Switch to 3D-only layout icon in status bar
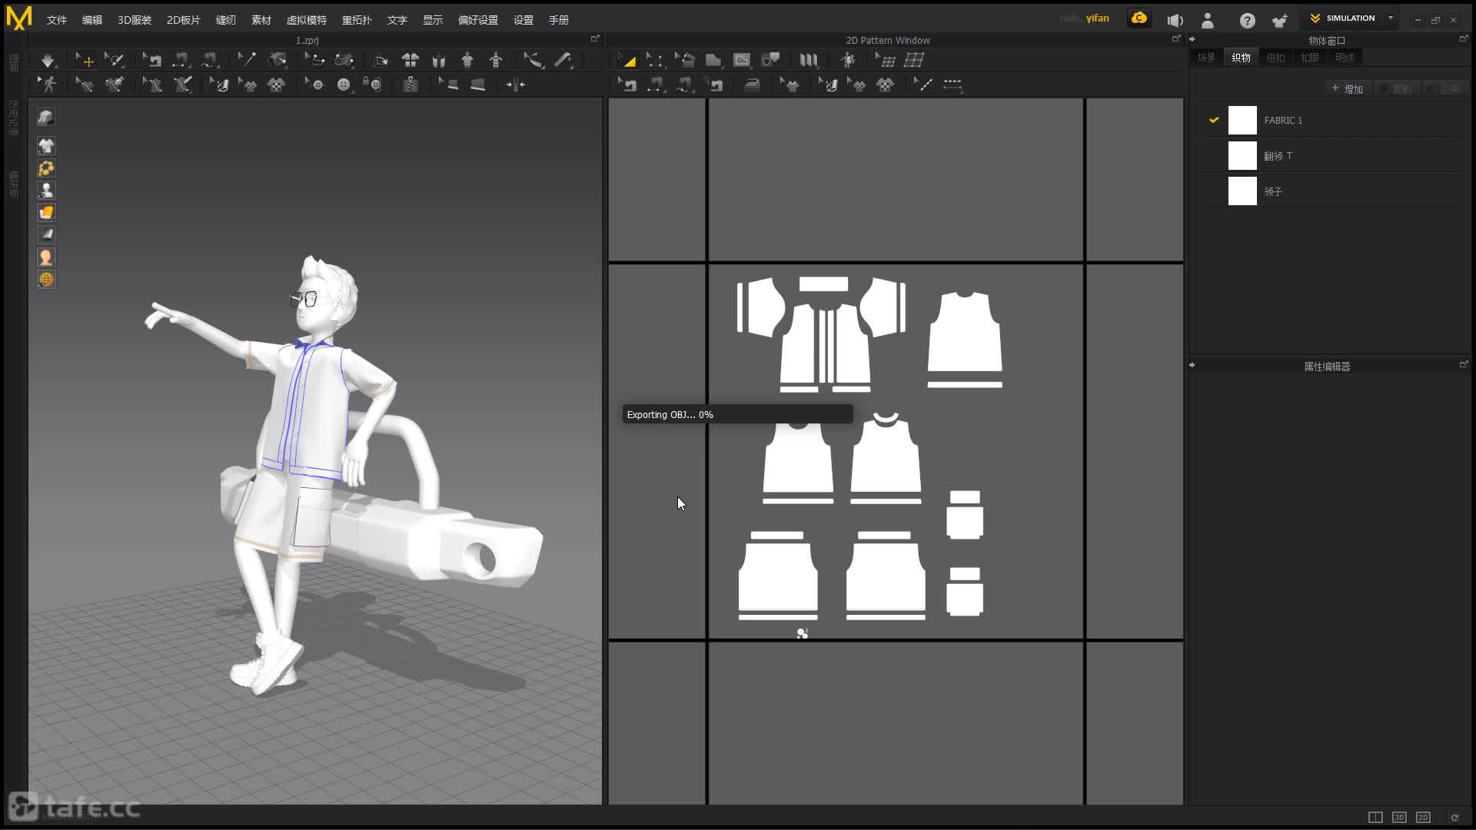This screenshot has width=1476, height=830. 1399,818
